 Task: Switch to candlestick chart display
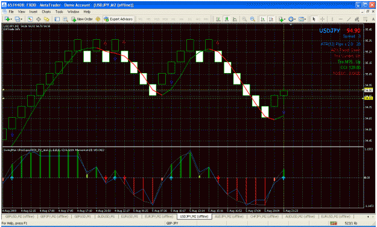coord(226,19)
